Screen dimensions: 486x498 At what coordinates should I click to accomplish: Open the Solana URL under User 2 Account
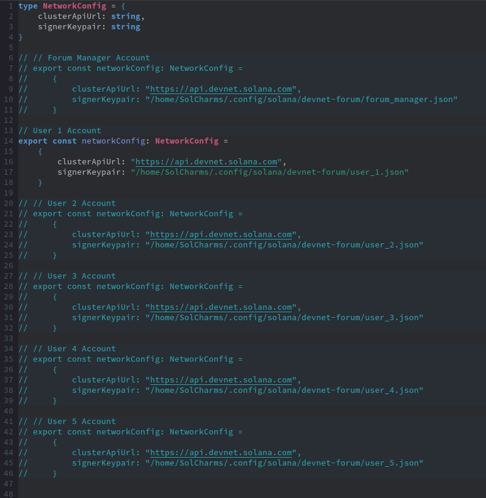(222, 235)
